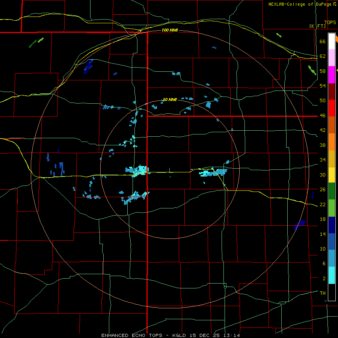
Task: Select the 66 value on the legend
Action: [323, 41]
